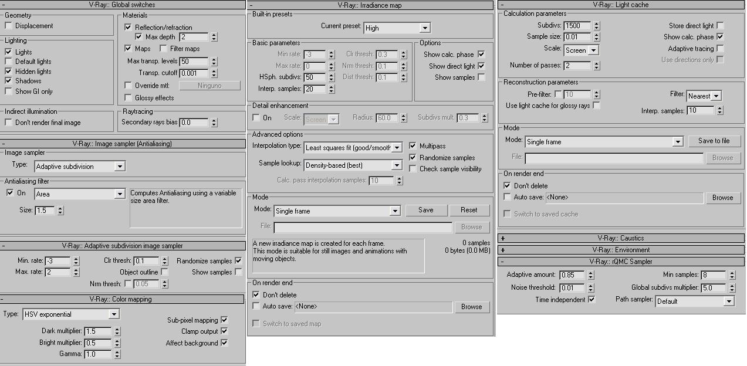Click the Adaptive amount field
Screen dimensions: 747x366
(572, 275)
